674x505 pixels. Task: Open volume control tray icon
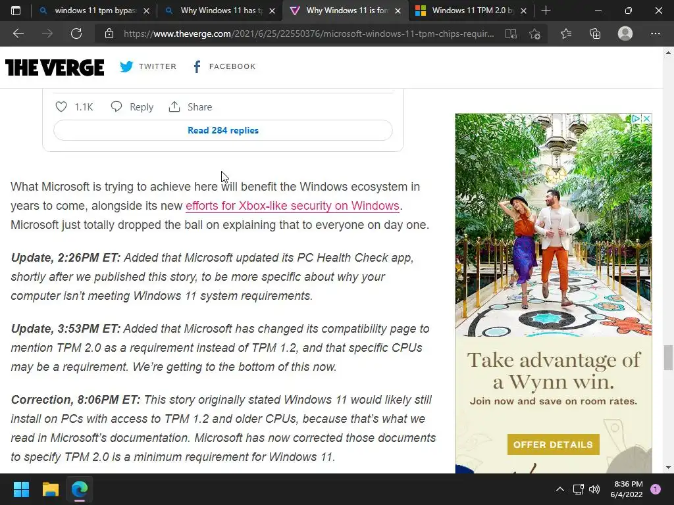(594, 489)
